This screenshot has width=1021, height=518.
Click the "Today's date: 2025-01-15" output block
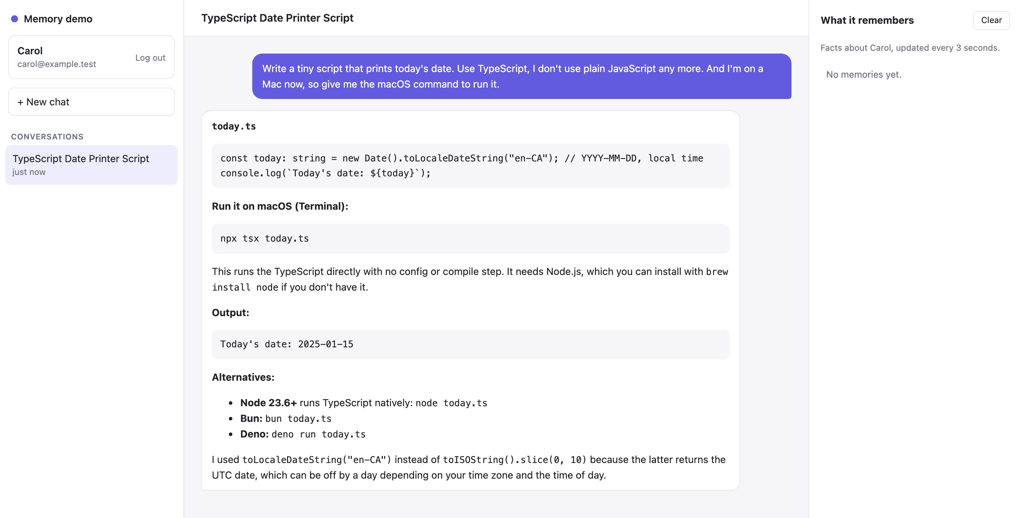470,345
